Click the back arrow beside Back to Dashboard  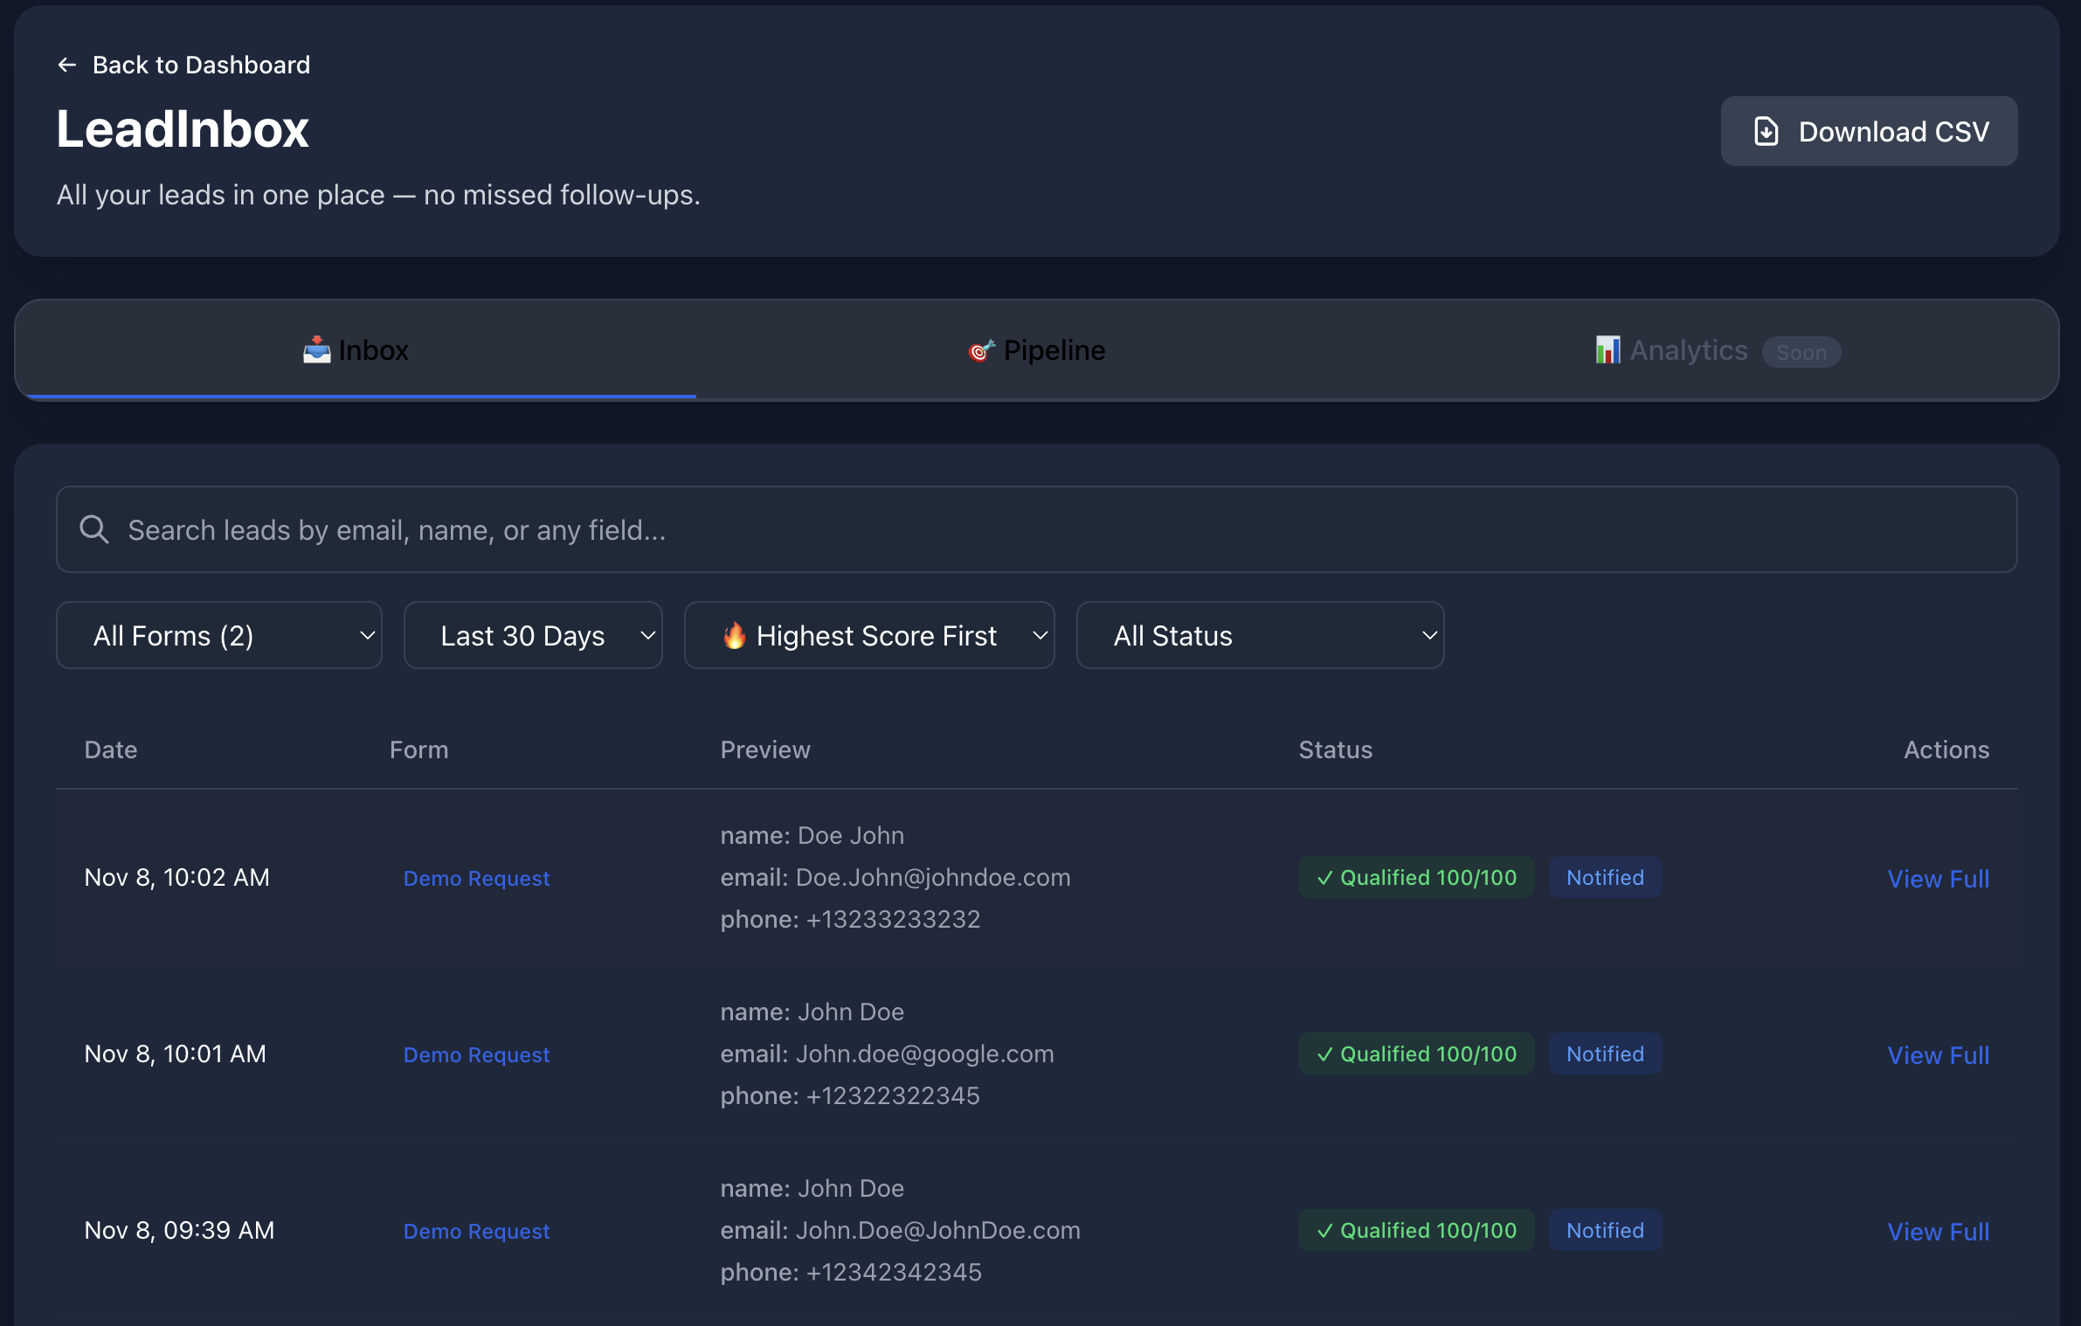(x=67, y=64)
